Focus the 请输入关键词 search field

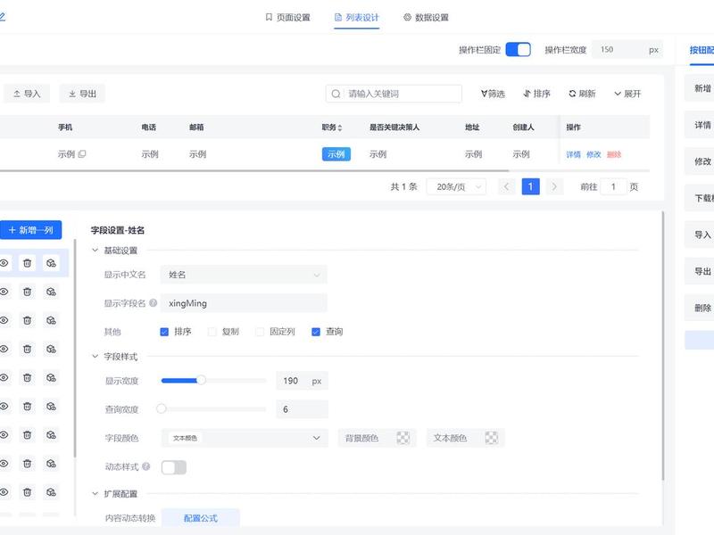coord(394,94)
